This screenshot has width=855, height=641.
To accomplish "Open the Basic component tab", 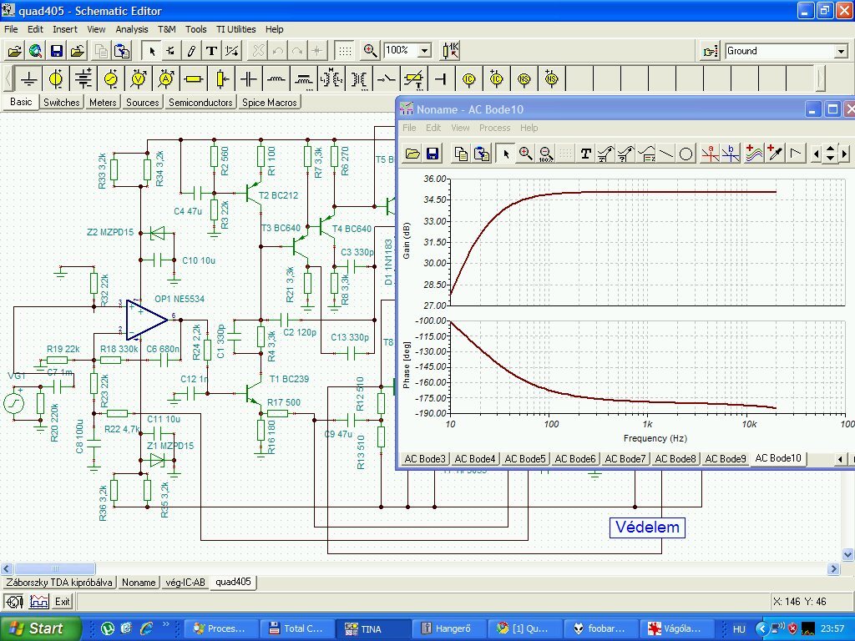I will coord(21,102).
